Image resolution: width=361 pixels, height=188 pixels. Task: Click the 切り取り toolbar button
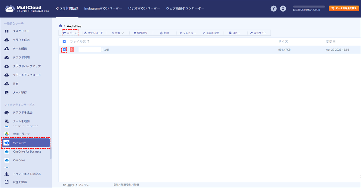click(140, 33)
